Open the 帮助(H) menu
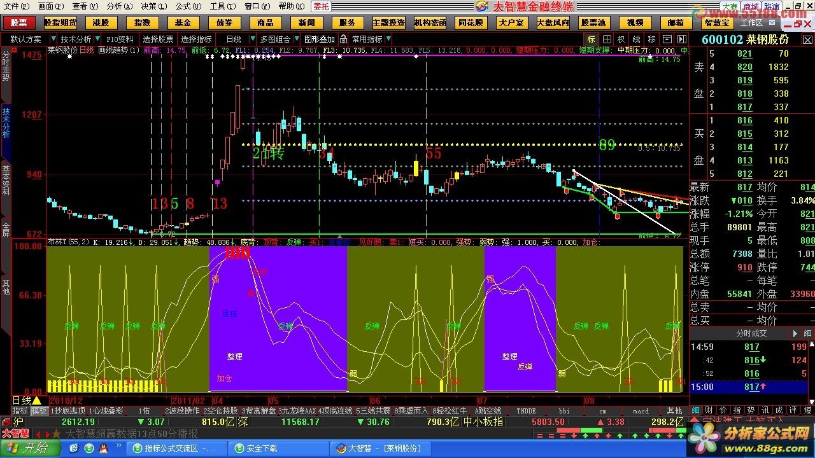Screen dimensions: 815x458 pos(290,6)
